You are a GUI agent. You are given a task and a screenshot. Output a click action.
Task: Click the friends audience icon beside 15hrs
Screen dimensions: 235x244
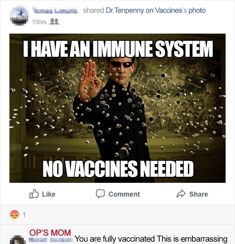tap(54, 22)
